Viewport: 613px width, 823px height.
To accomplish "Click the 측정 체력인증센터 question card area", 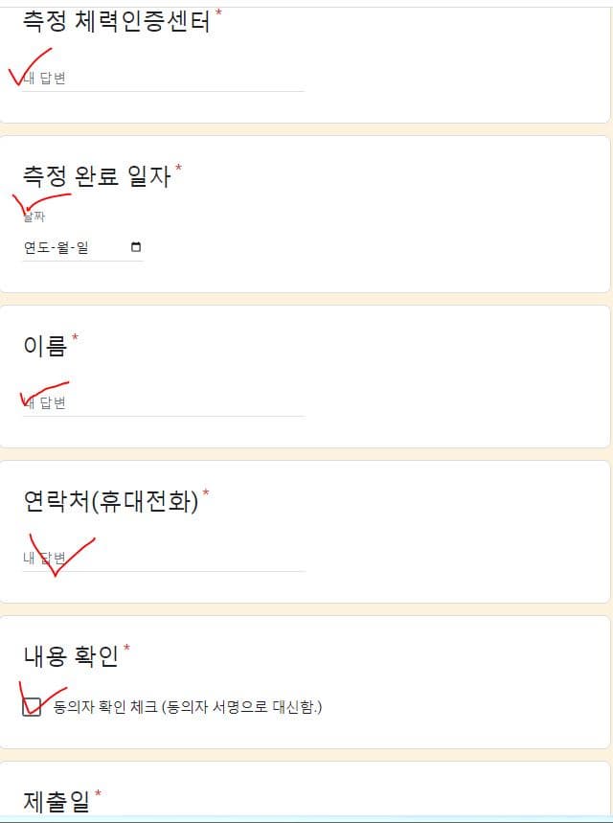I will pos(306,57).
